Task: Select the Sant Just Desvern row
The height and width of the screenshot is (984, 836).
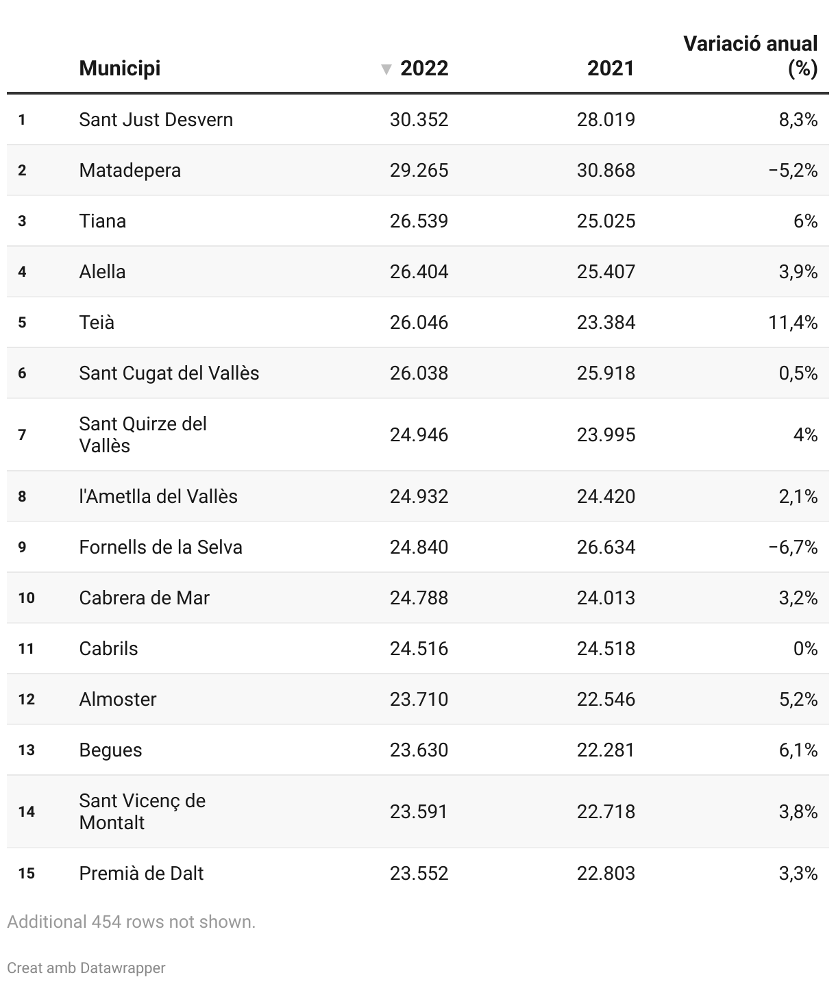Action: click(x=418, y=119)
